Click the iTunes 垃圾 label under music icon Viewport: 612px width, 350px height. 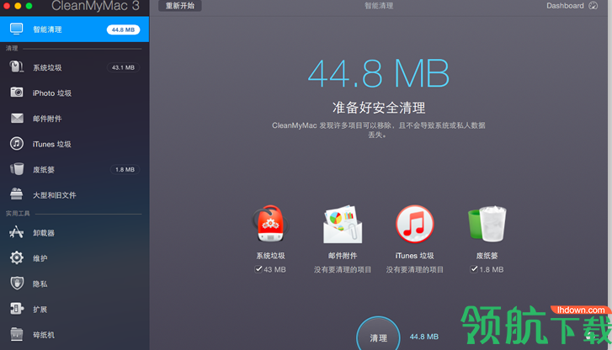tap(414, 256)
